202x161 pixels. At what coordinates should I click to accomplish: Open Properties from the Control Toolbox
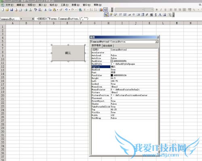click(x=111, y=15)
